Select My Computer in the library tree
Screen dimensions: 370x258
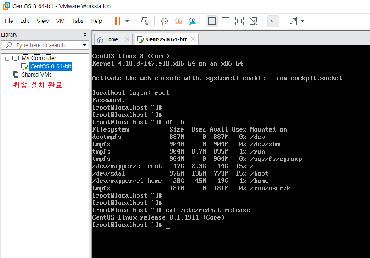click(39, 58)
